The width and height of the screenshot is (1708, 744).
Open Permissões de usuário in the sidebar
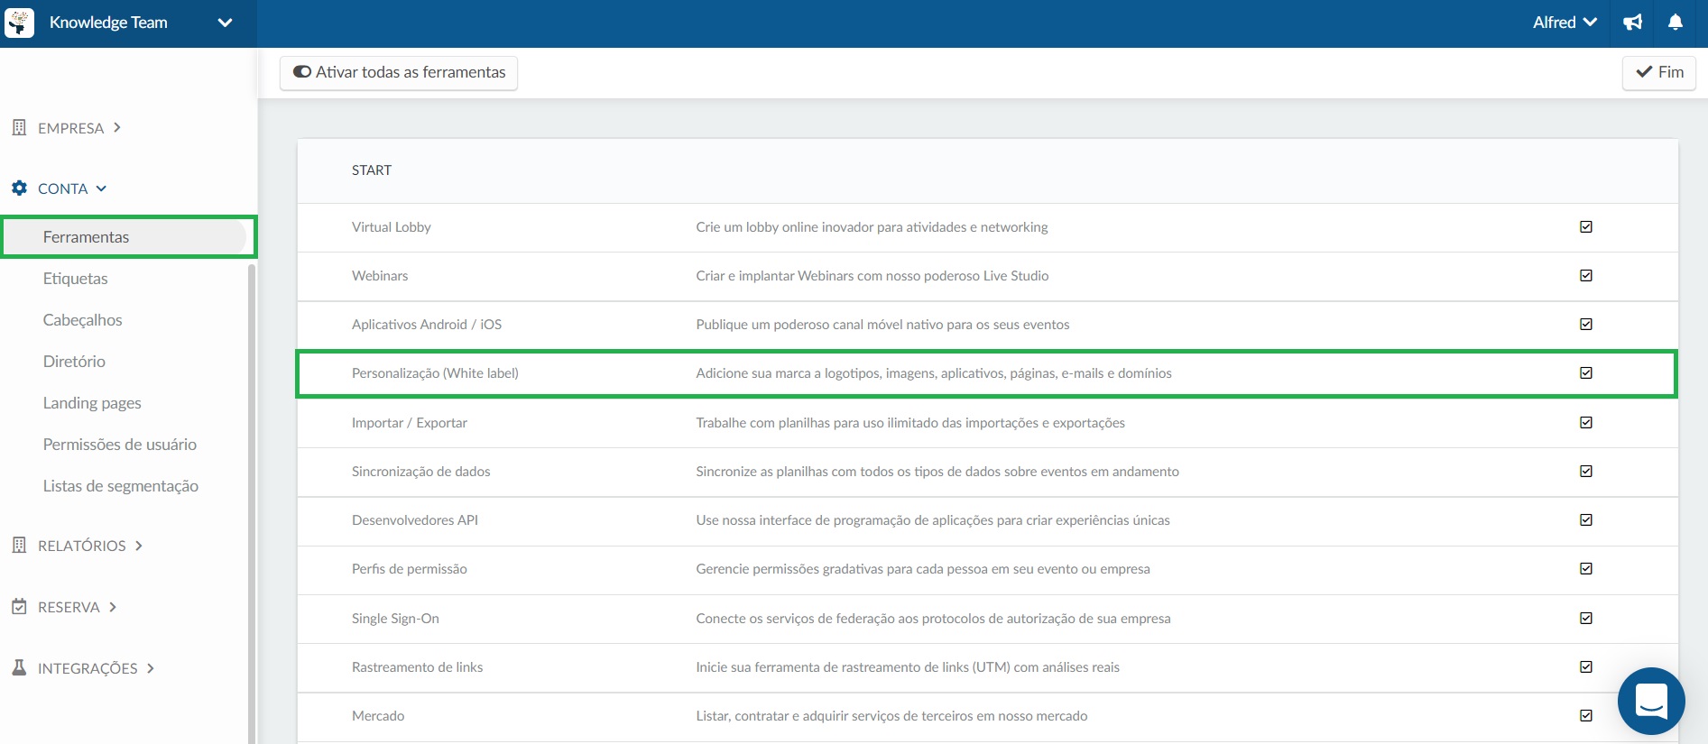pos(120,445)
